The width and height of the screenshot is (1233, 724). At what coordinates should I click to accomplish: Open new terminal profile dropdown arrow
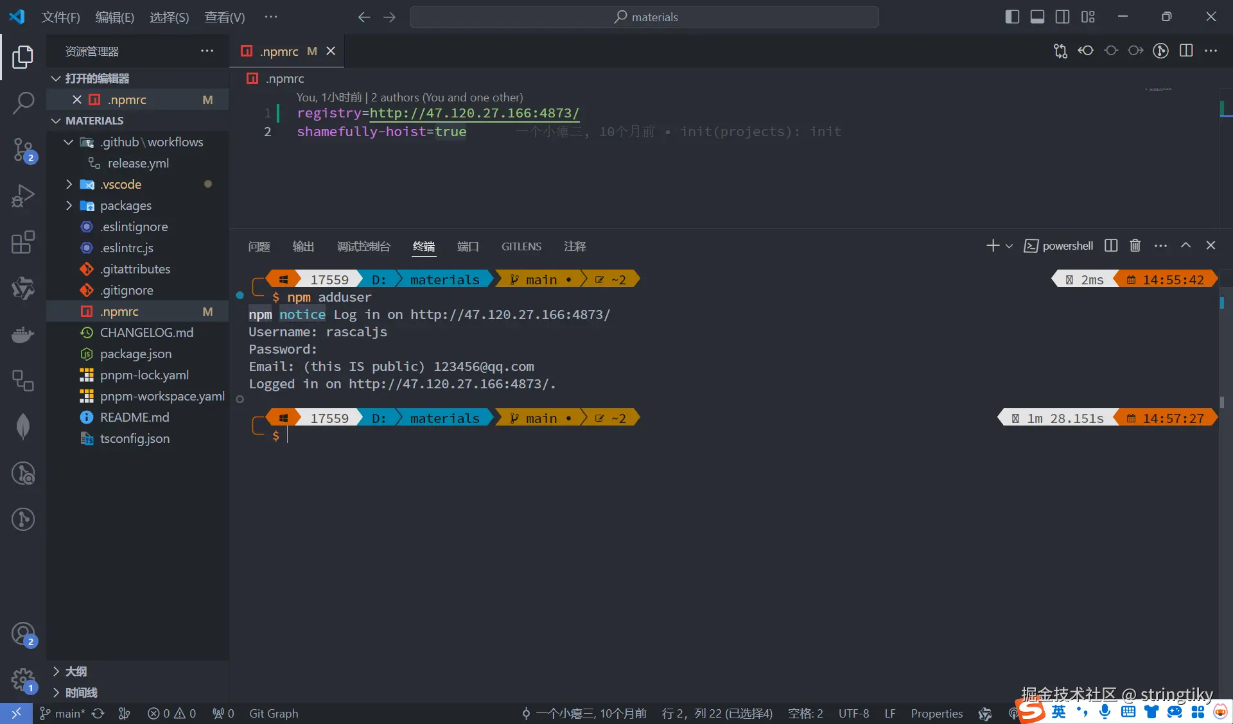coord(1009,246)
